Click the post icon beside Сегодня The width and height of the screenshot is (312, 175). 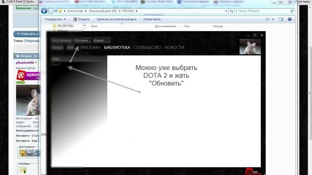18,56
